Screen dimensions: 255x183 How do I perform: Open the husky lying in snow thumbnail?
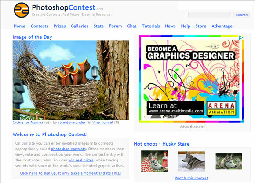(192, 161)
